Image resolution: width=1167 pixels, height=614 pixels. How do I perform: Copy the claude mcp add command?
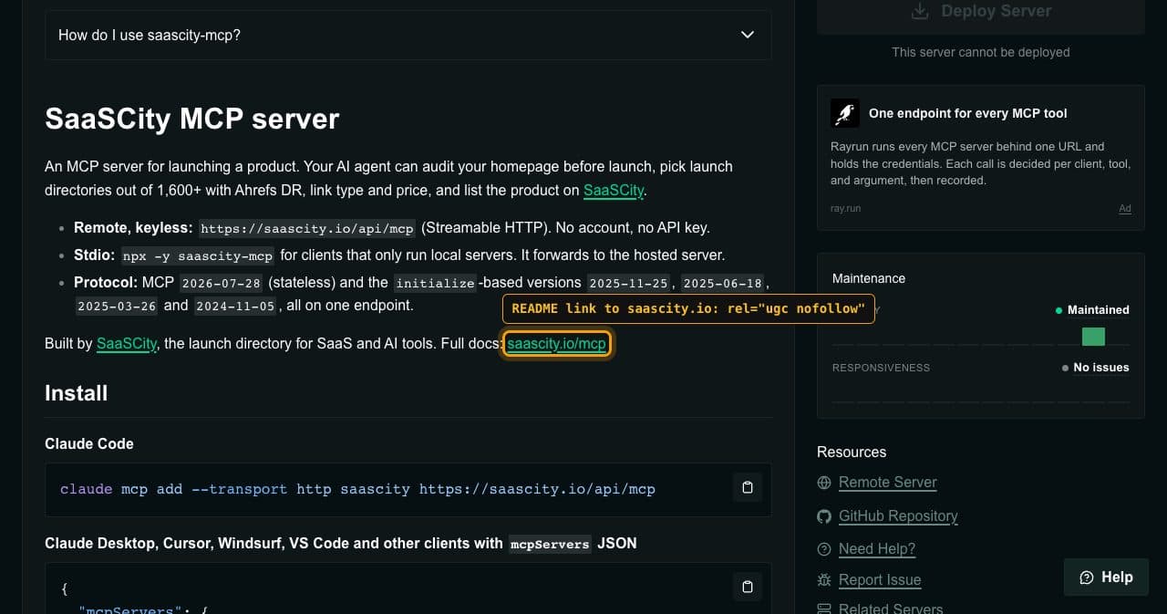(x=748, y=487)
